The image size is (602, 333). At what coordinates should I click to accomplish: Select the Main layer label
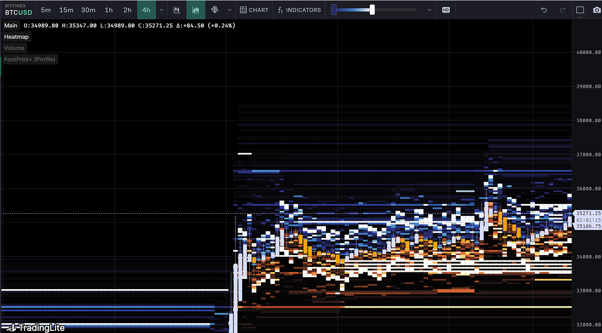11,25
